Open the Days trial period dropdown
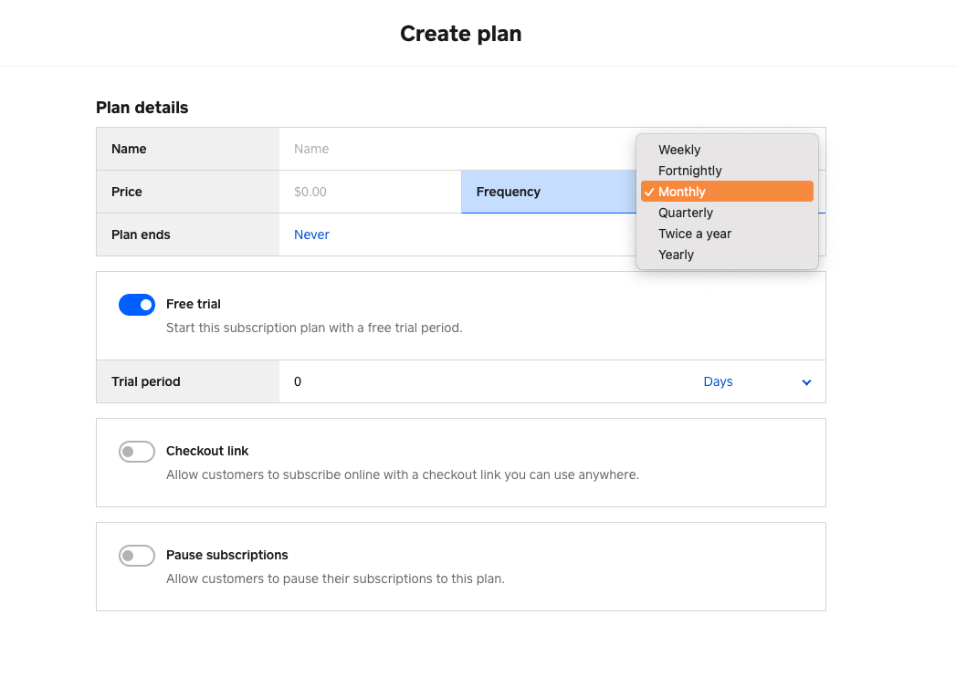Image resolution: width=956 pixels, height=688 pixels. coord(718,381)
